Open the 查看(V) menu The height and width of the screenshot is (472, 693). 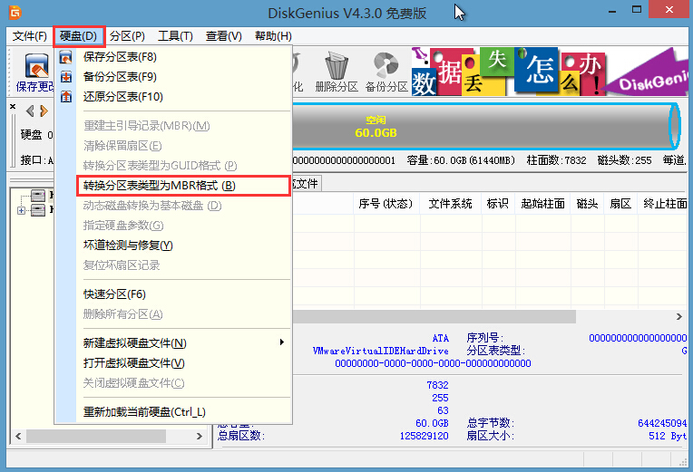(x=224, y=36)
